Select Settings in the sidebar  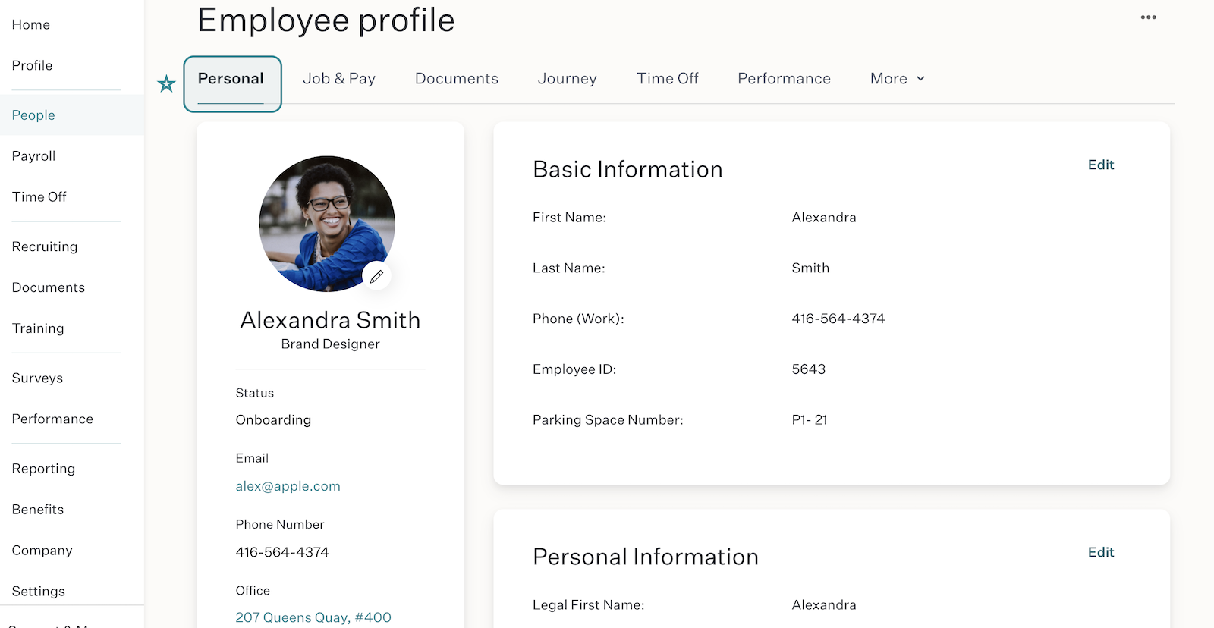[39, 591]
